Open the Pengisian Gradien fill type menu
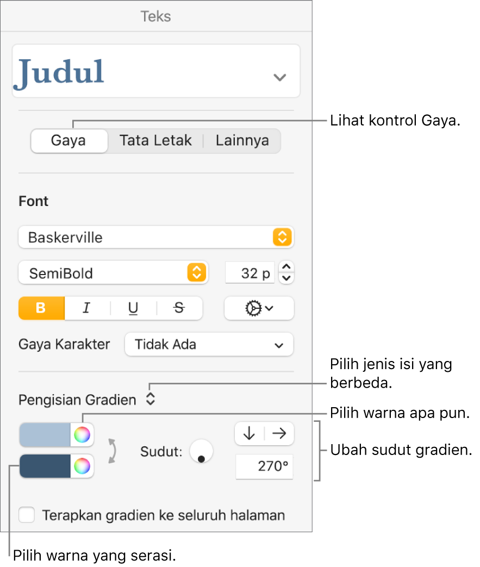480x567 pixels. 151,398
